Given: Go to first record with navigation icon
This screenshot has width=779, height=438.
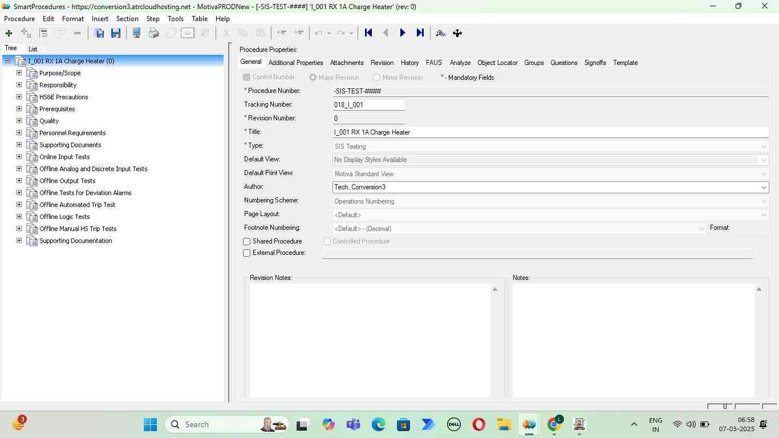Looking at the screenshot, I should tap(368, 33).
